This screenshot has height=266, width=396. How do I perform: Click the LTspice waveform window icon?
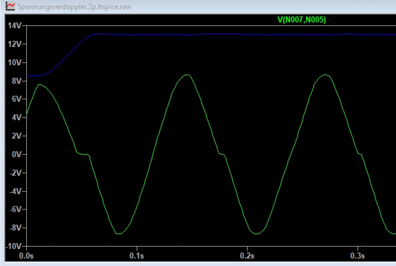pos(11,6)
